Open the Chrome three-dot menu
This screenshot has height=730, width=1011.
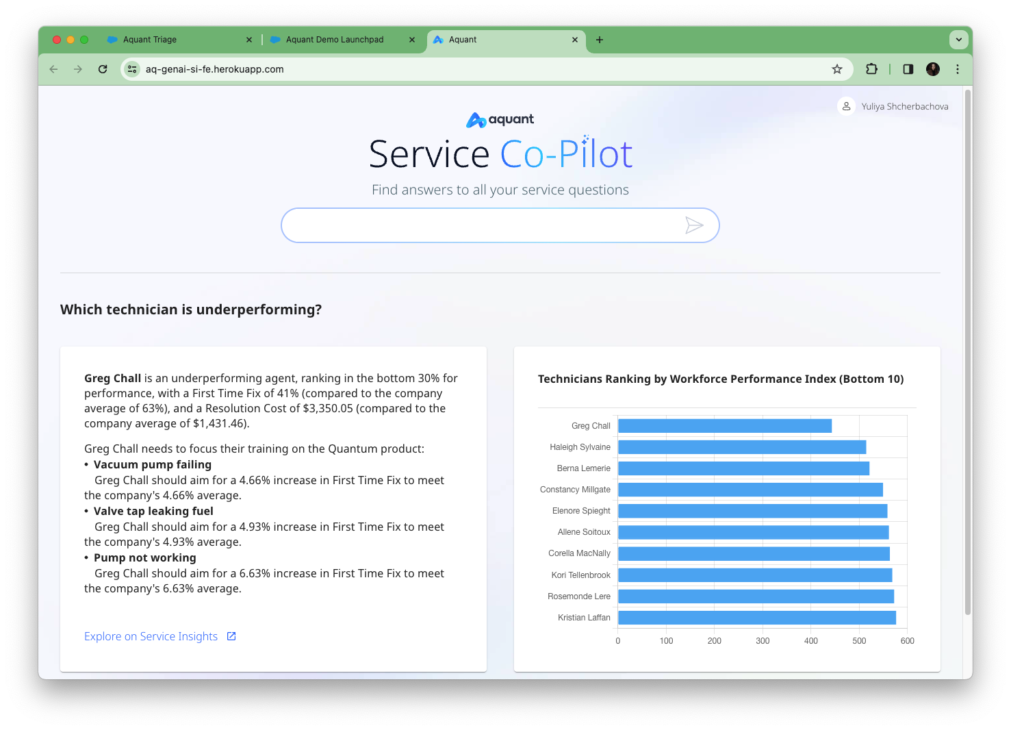[957, 69]
